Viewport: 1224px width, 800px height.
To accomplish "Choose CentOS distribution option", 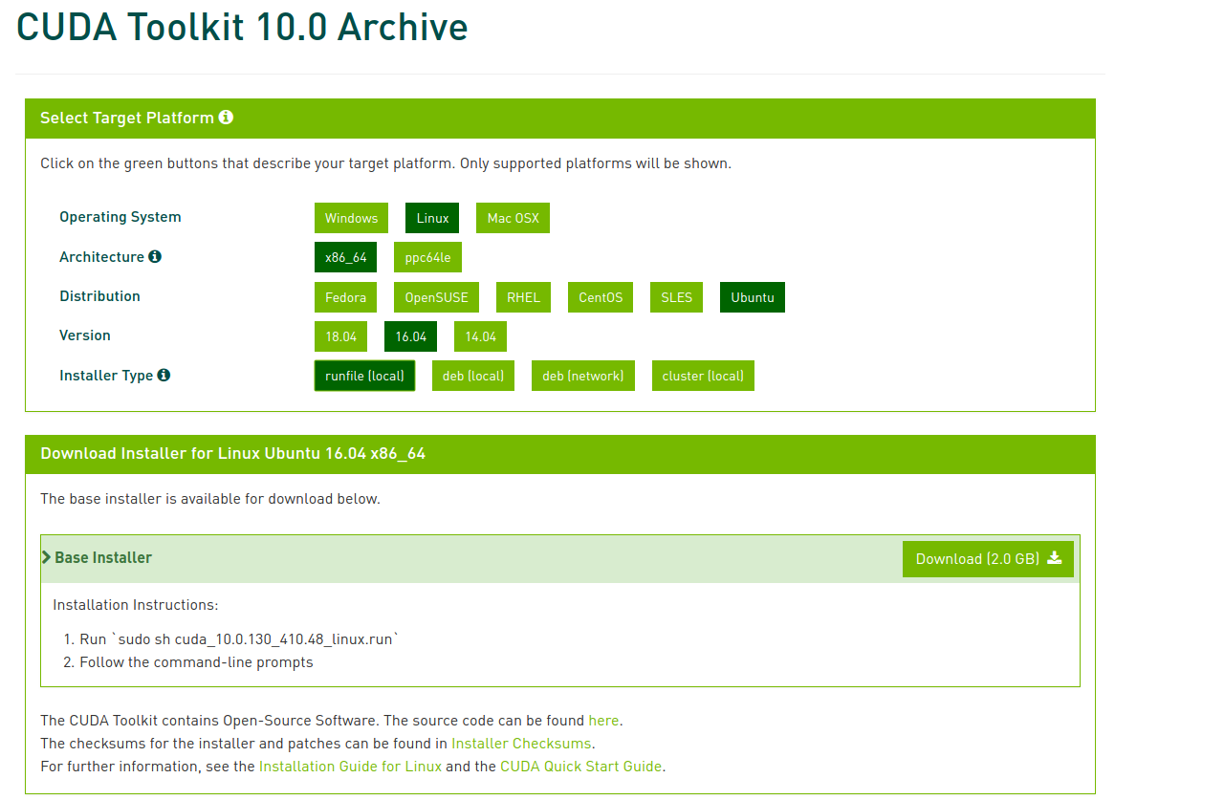I will tap(601, 297).
